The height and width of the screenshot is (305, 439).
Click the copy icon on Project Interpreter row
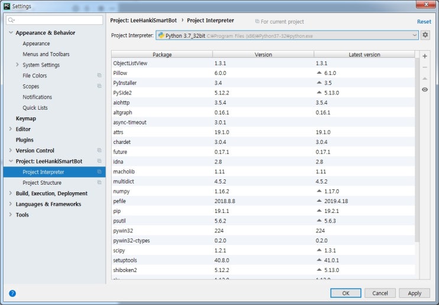(99, 172)
